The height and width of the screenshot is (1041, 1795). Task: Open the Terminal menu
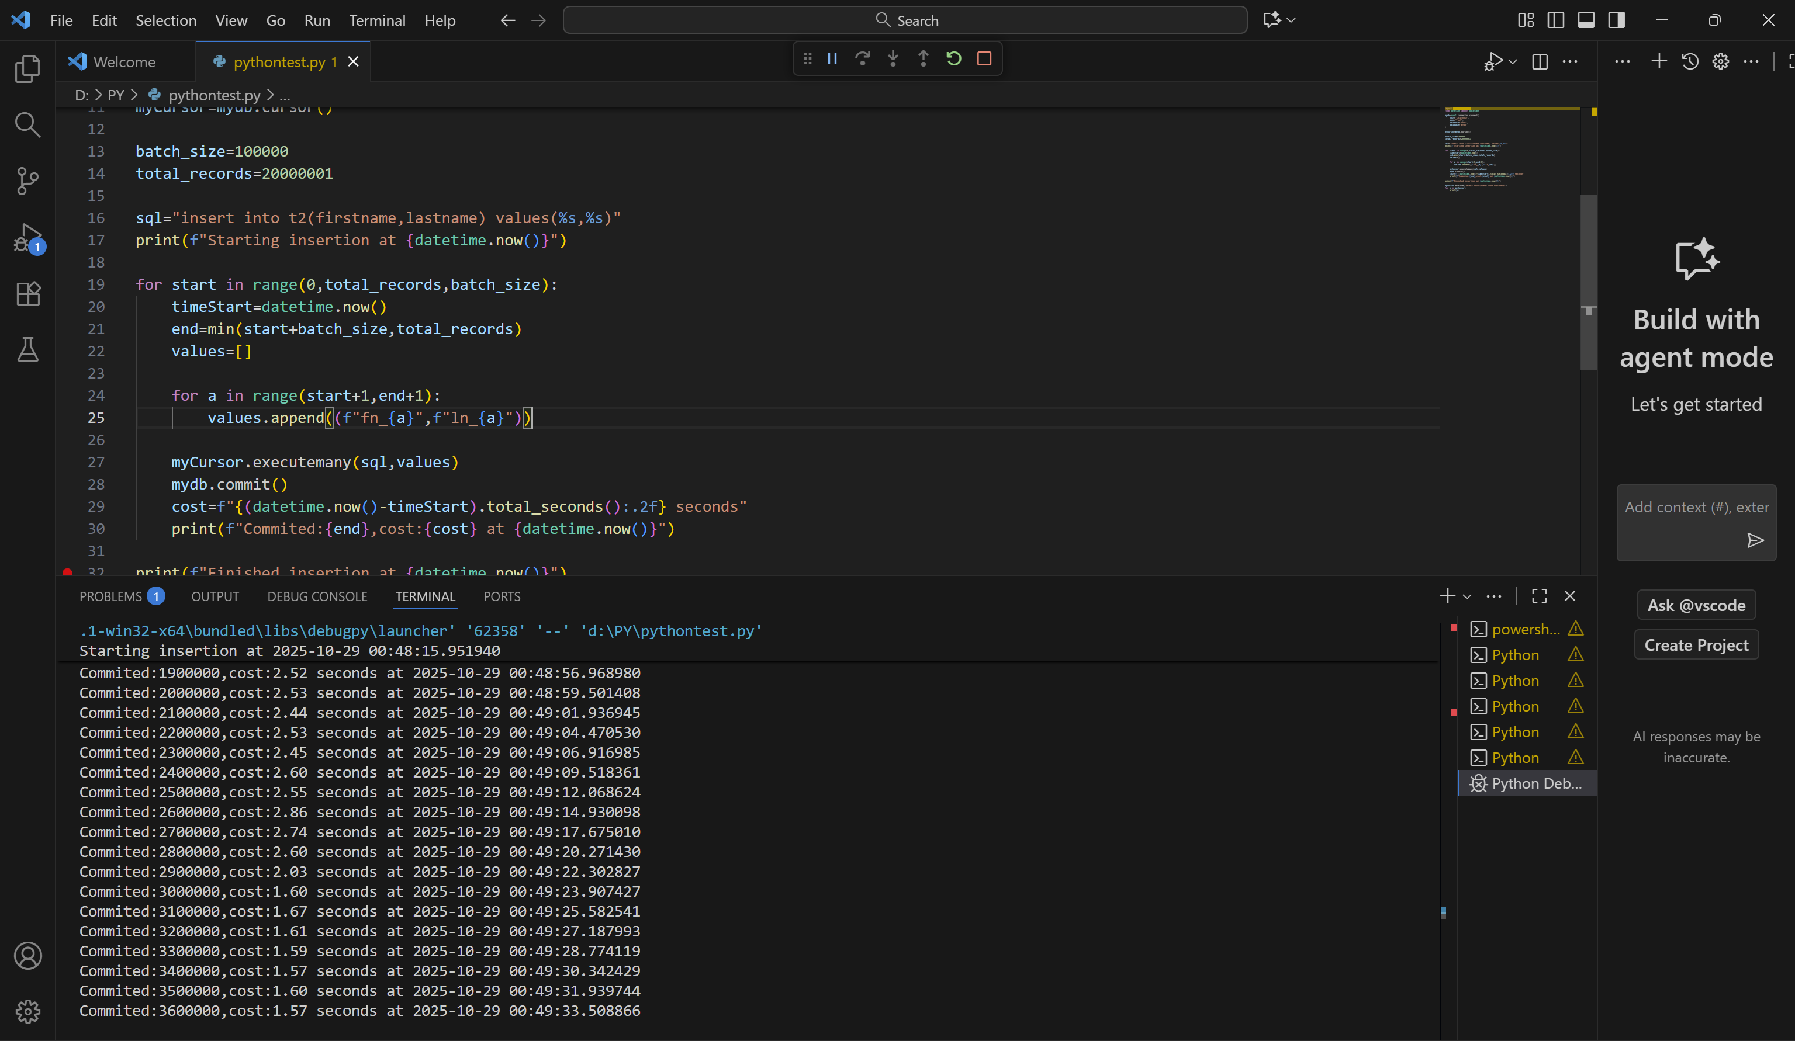(x=377, y=20)
